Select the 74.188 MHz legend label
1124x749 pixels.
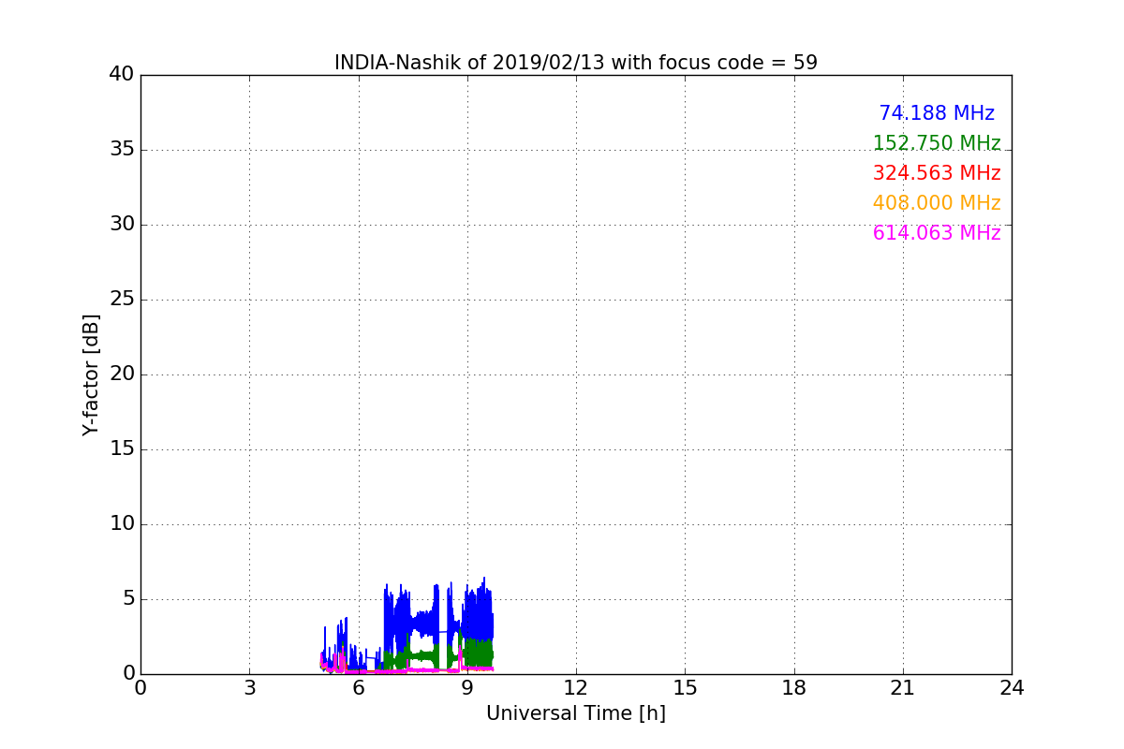(936, 113)
